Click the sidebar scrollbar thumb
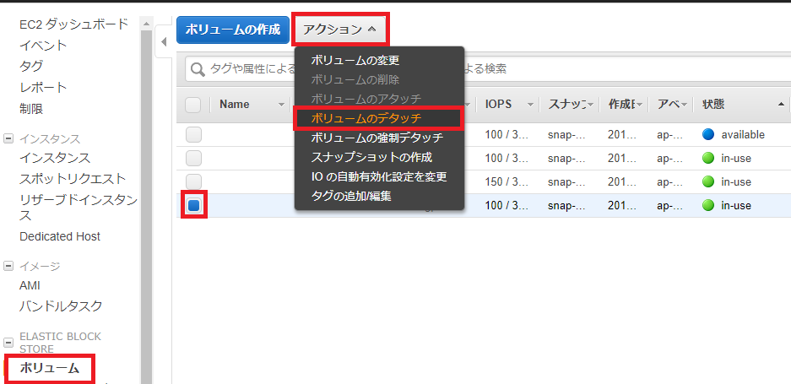791x384 pixels. click(x=147, y=207)
